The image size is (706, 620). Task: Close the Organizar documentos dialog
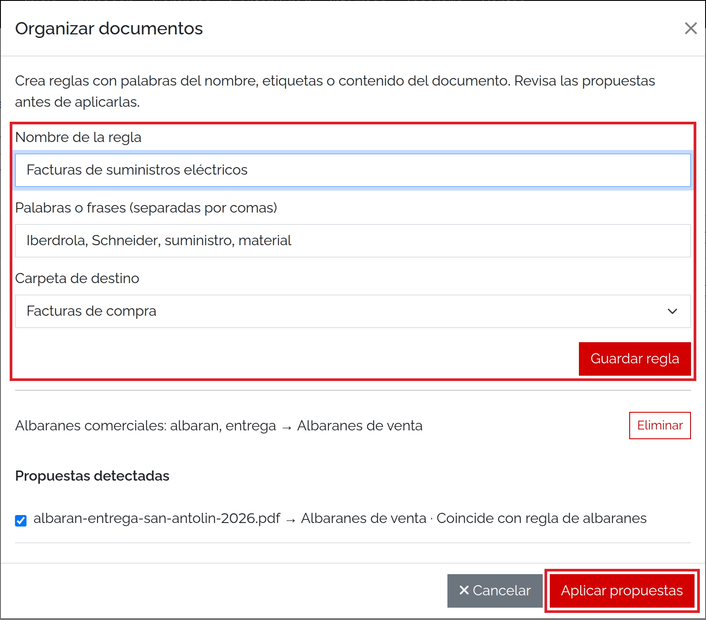[691, 28]
